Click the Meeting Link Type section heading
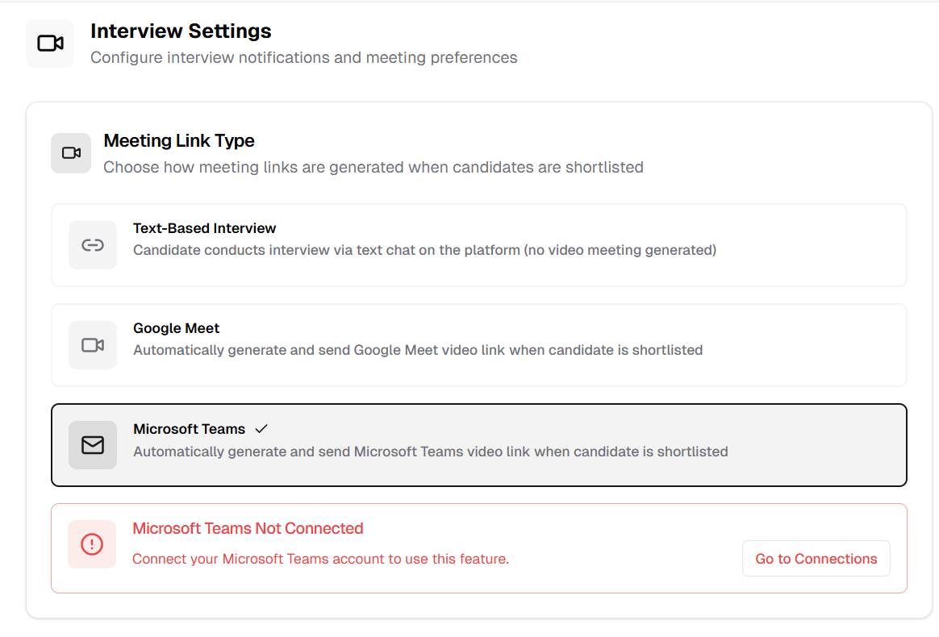This screenshot has height=637, width=939. click(179, 140)
